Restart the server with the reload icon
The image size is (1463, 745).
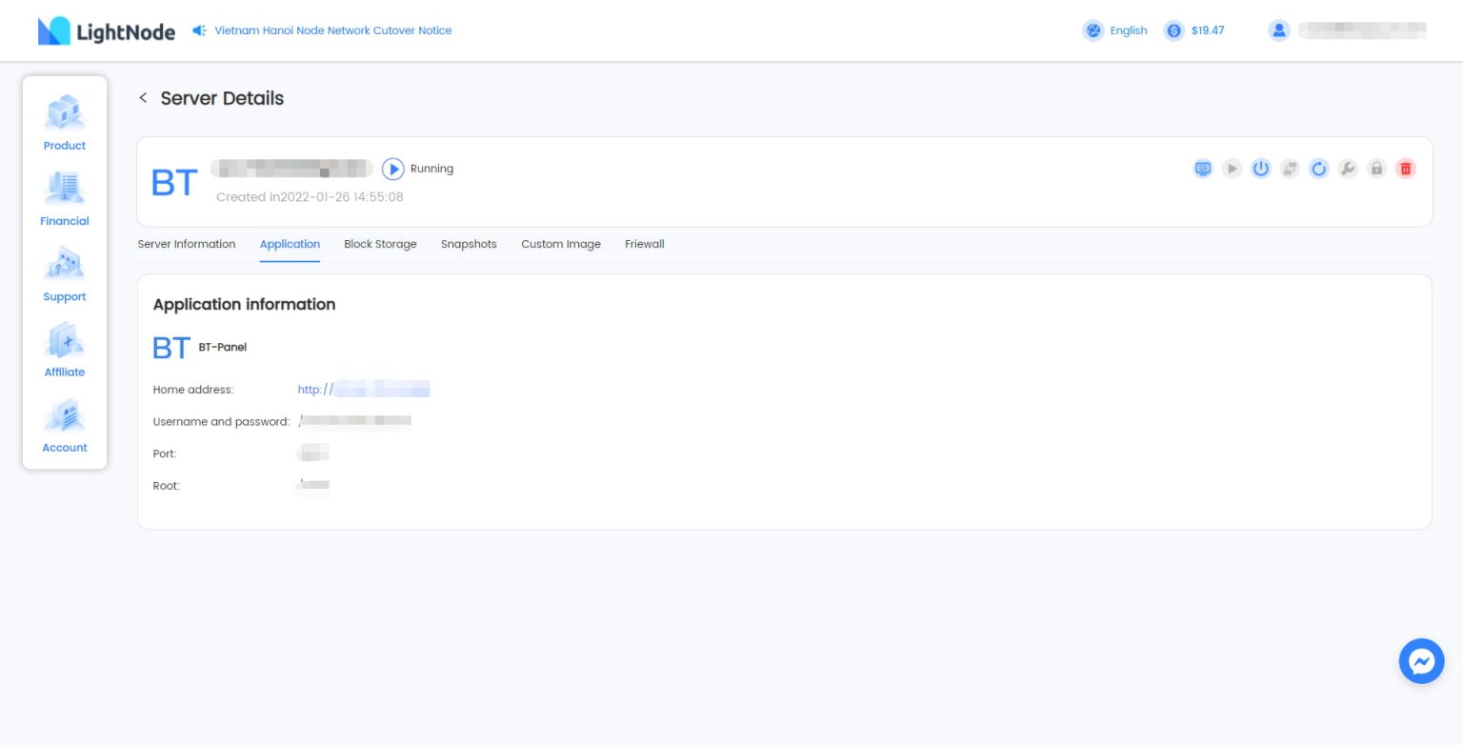pos(1318,169)
